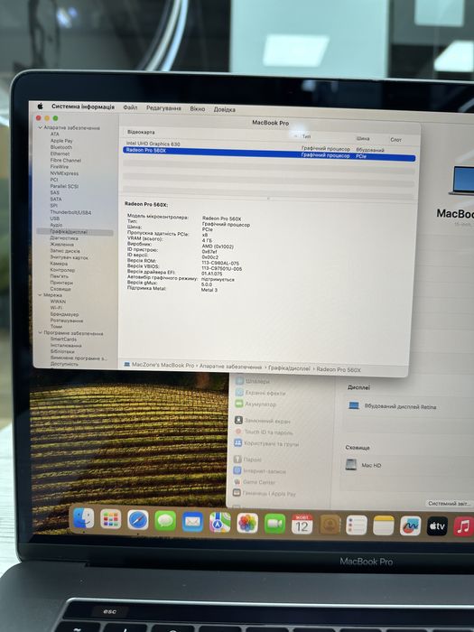
Task: Launch Safari from the Dock
Action: coord(138,520)
